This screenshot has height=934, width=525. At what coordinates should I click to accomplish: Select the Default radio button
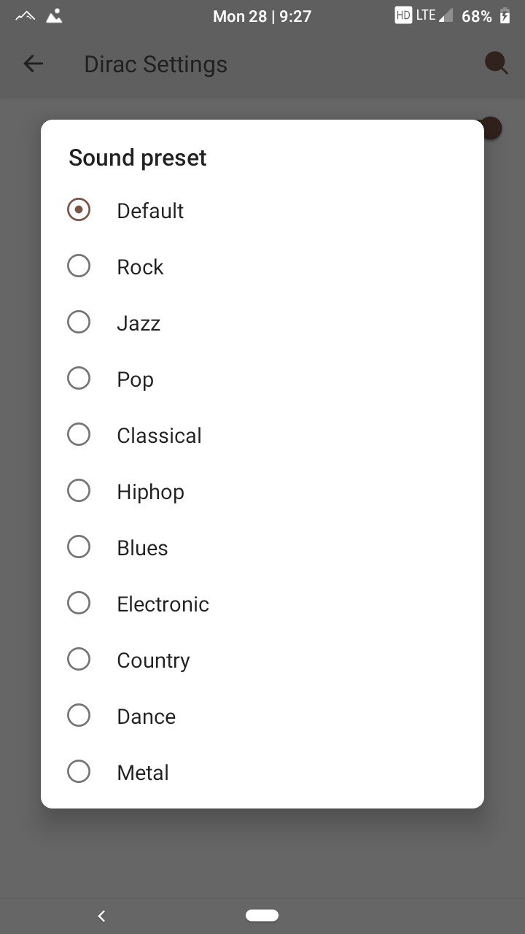click(x=79, y=210)
